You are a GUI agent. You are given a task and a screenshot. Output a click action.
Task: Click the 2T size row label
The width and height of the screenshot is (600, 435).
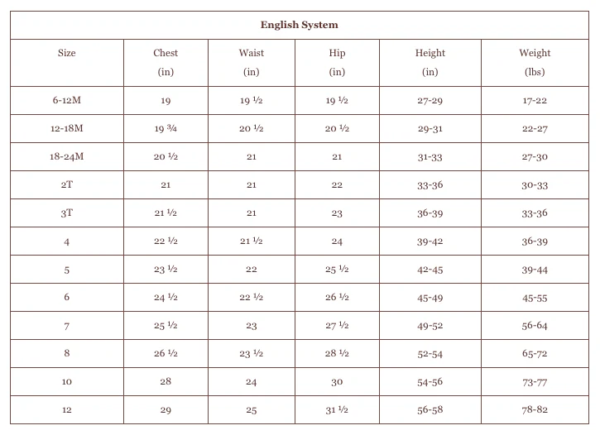click(67, 185)
